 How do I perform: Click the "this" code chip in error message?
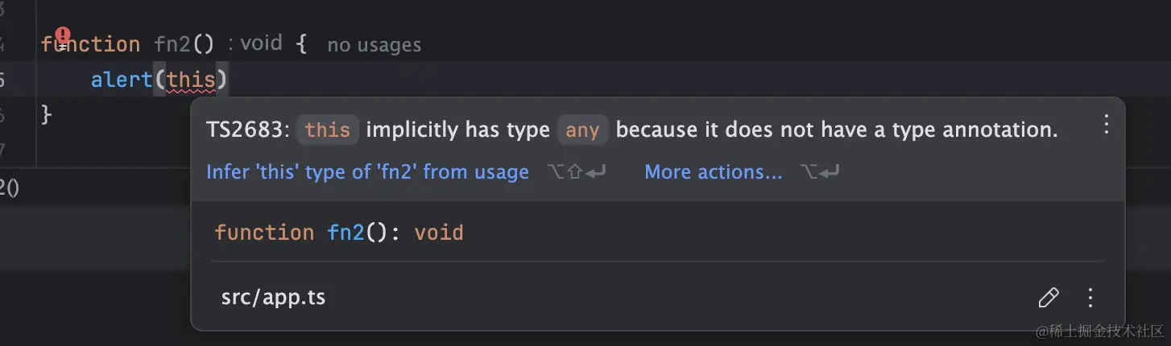click(x=327, y=130)
